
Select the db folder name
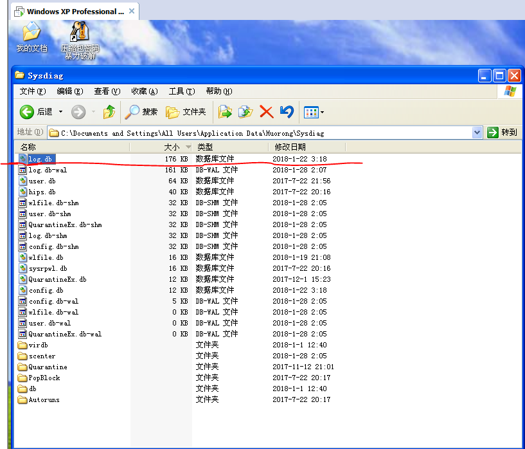coord(33,389)
